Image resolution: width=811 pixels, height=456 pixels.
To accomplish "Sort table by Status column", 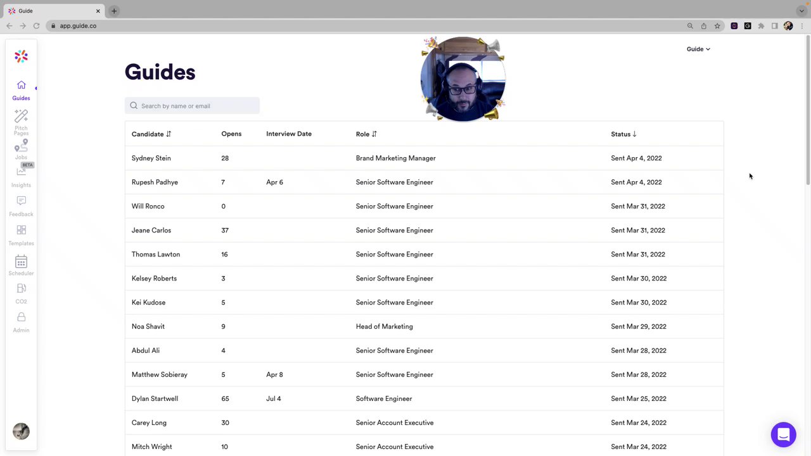I will coord(624,134).
